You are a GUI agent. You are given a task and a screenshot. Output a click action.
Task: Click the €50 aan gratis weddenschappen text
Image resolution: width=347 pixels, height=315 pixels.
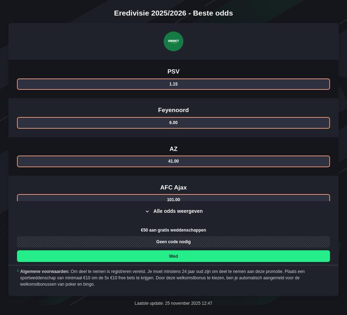(x=173, y=230)
